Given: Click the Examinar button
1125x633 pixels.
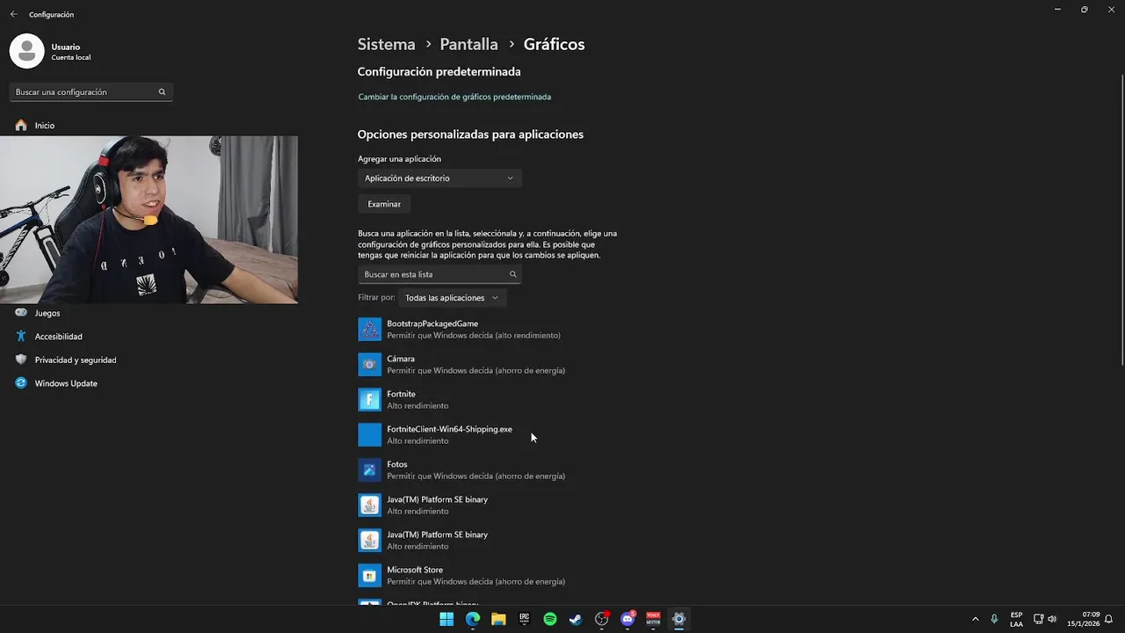Looking at the screenshot, I should pos(384,204).
